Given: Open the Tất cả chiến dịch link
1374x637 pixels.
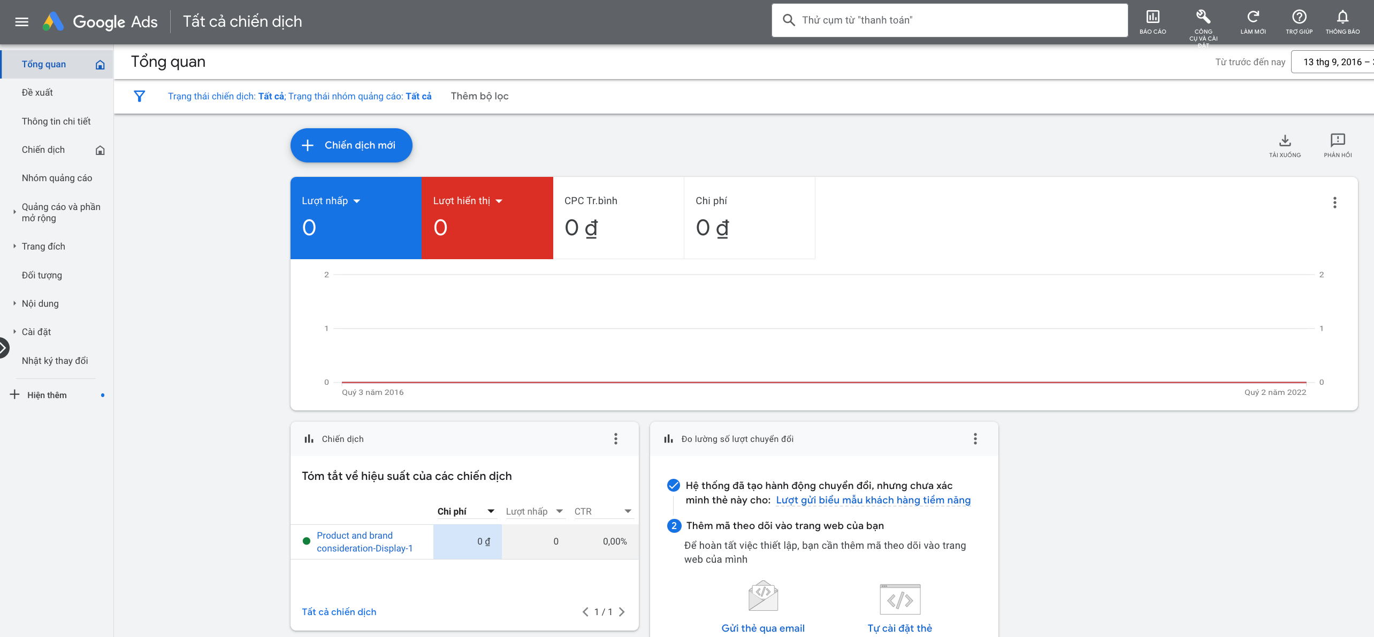Looking at the screenshot, I should (x=339, y=612).
